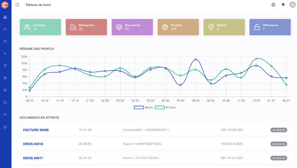Open FACTURE #0026 document
The height and width of the screenshot is (168, 297).
[36, 130]
